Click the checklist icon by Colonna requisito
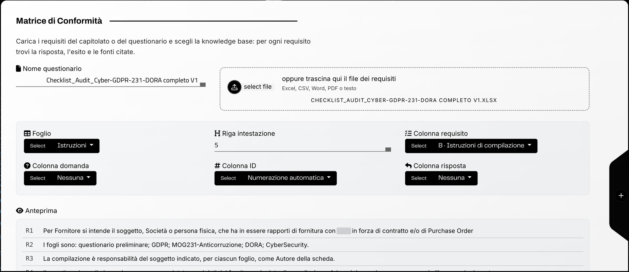The height and width of the screenshot is (272, 629). tap(408, 133)
